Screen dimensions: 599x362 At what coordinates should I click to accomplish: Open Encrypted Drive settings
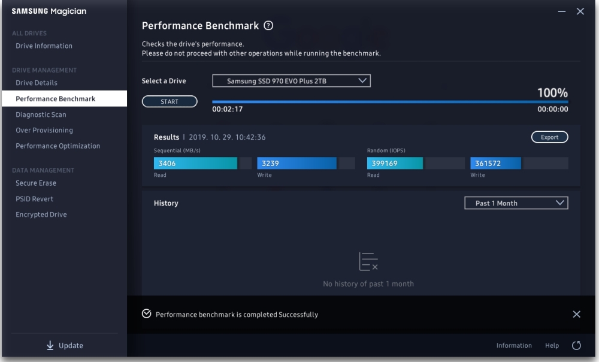[41, 215]
